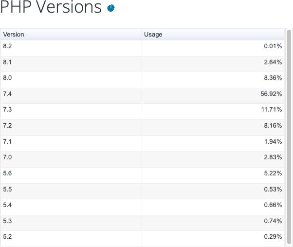Select the 56.92% usage value
This screenshot has width=293, height=247.
[271, 94]
